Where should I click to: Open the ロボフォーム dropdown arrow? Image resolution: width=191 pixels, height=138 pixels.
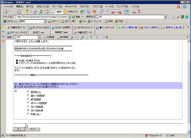coord(19,21)
